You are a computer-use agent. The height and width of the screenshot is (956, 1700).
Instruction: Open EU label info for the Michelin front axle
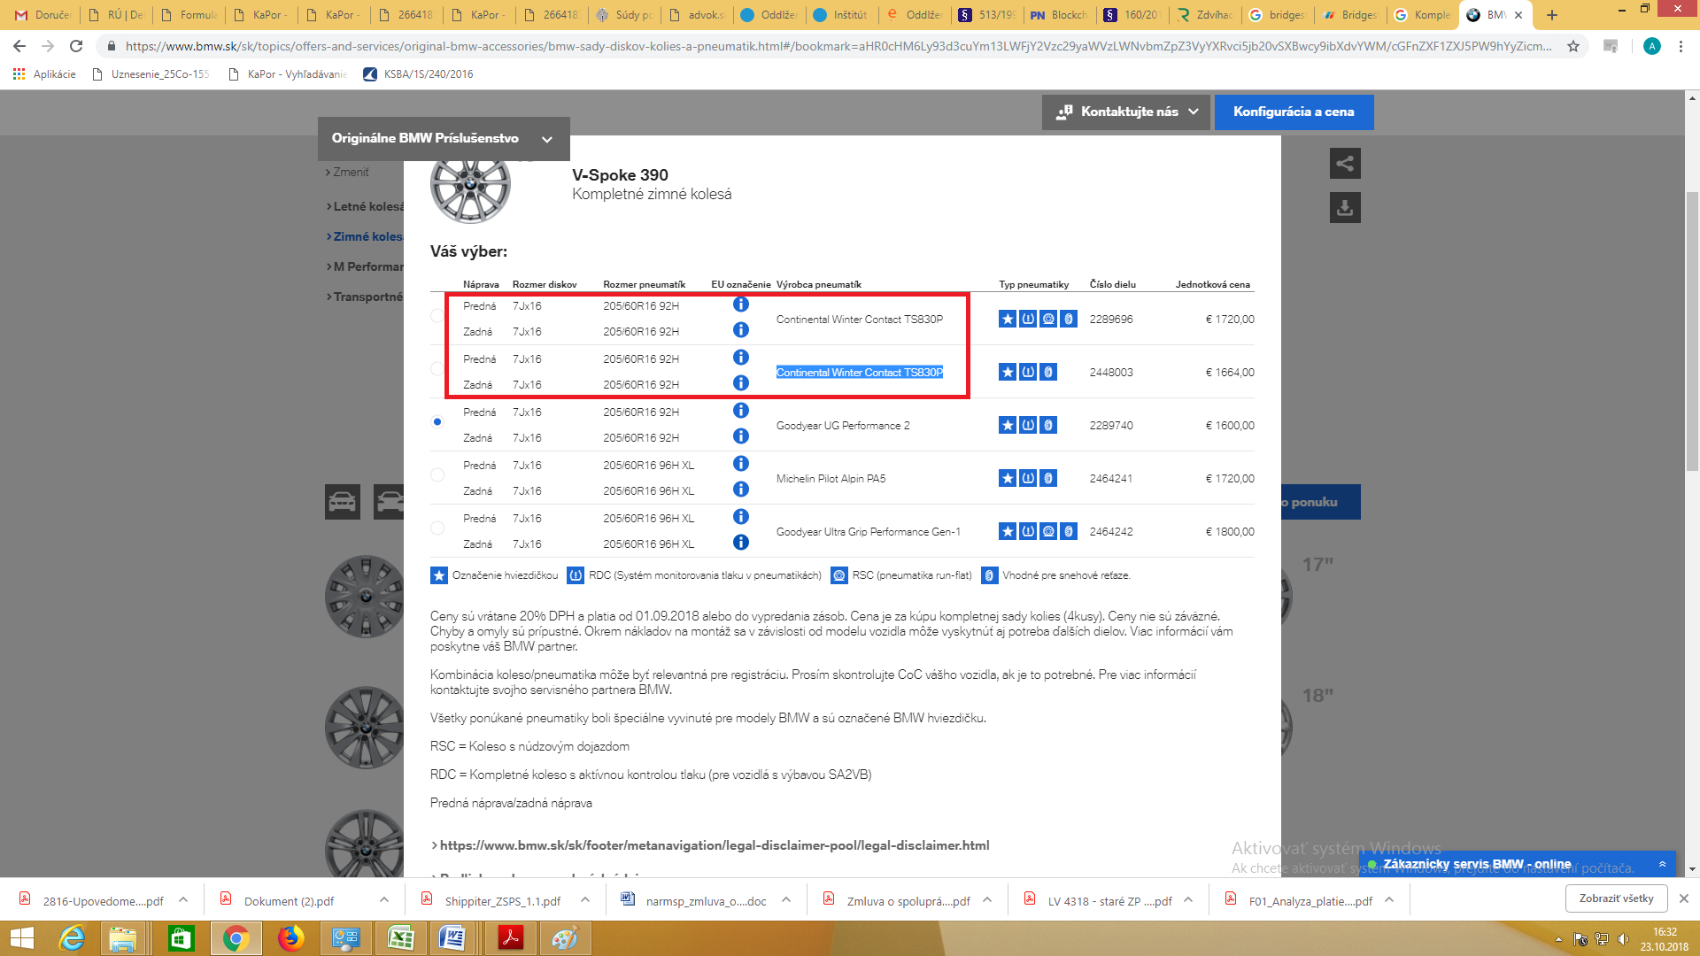(x=741, y=464)
